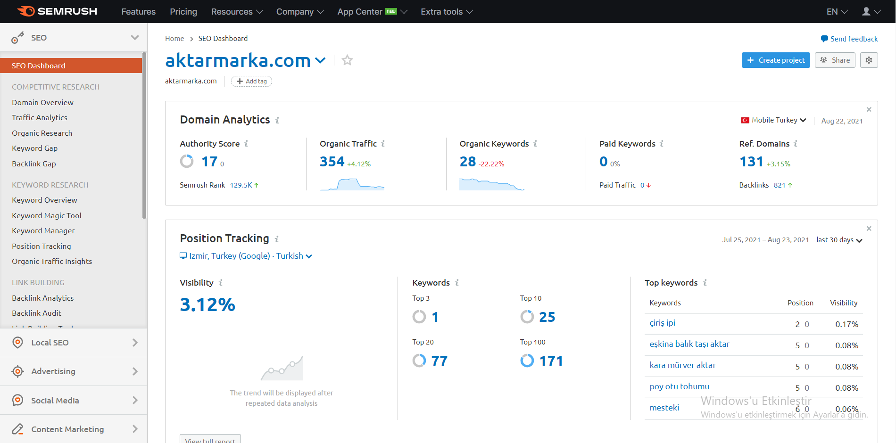
Task: Open Backlink Audit
Action: click(37, 313)
